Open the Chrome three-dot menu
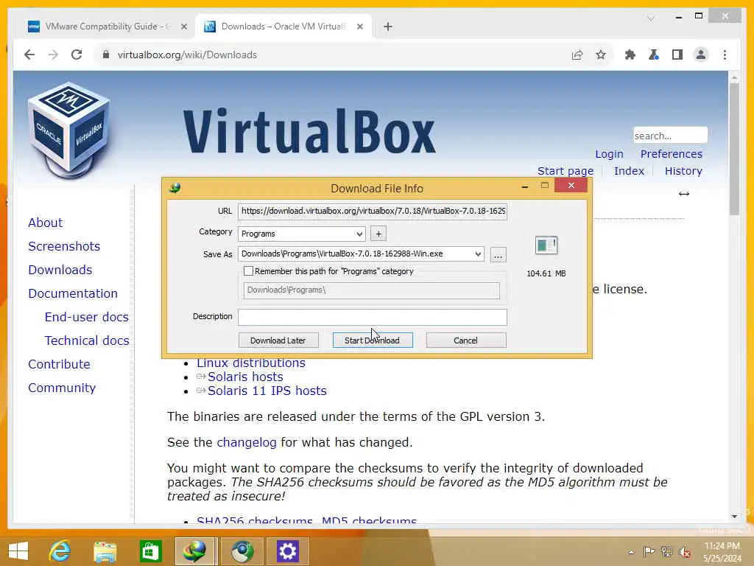 click(x=725, y=55)
